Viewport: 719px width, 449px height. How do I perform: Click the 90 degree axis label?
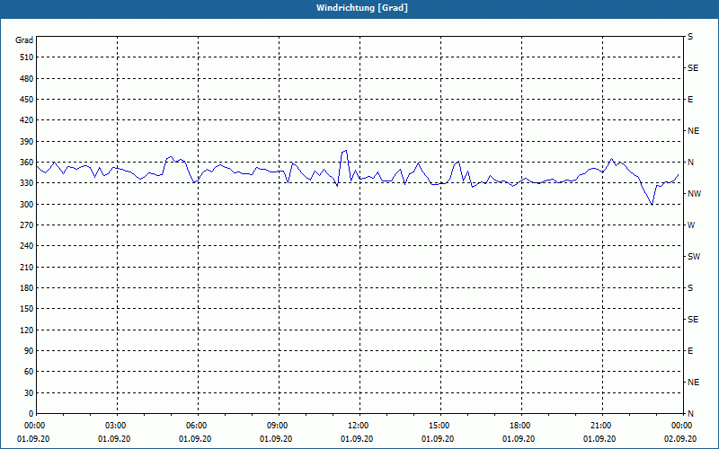[29, 351]
